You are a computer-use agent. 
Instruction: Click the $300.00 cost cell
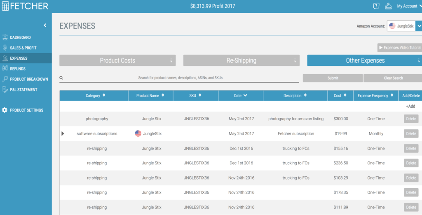(x=341, y=119)
